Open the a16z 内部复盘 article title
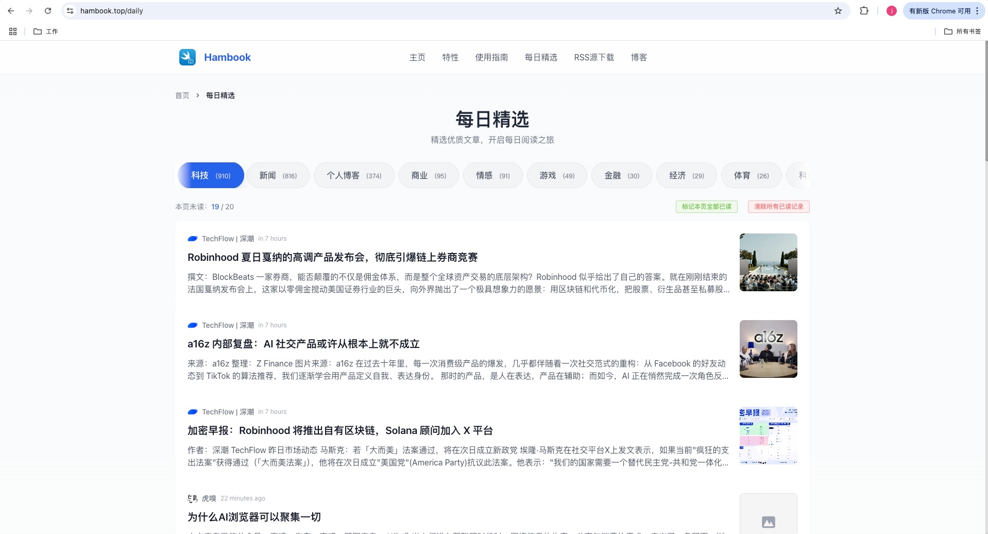The height and width of the screenshot is (534, 988). (x=303, y=344)
